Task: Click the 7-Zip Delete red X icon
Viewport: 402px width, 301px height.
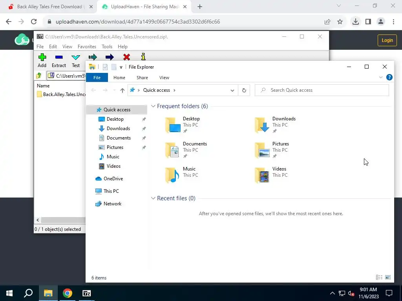Action: point(126,57)
